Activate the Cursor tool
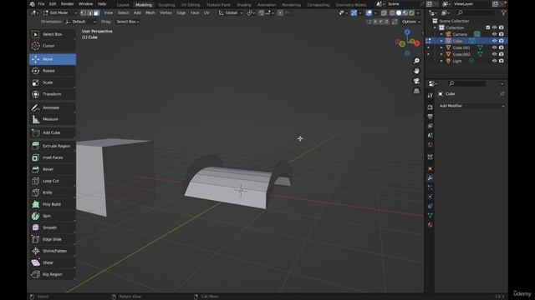The height and width of the screenshot is (300, 535). pyautogui.click(x=53, y=46)
